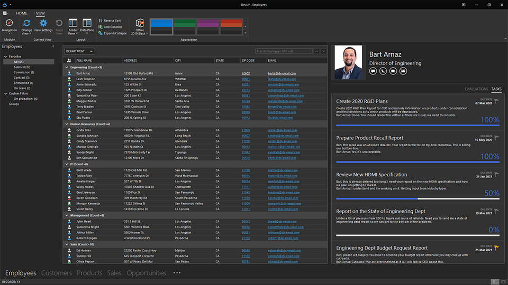Click the chat message icon for Bart Arnaz
Image resolution: width=508 pixels, height=285 pixels.
pyautogui.click(x=373, y=71)
